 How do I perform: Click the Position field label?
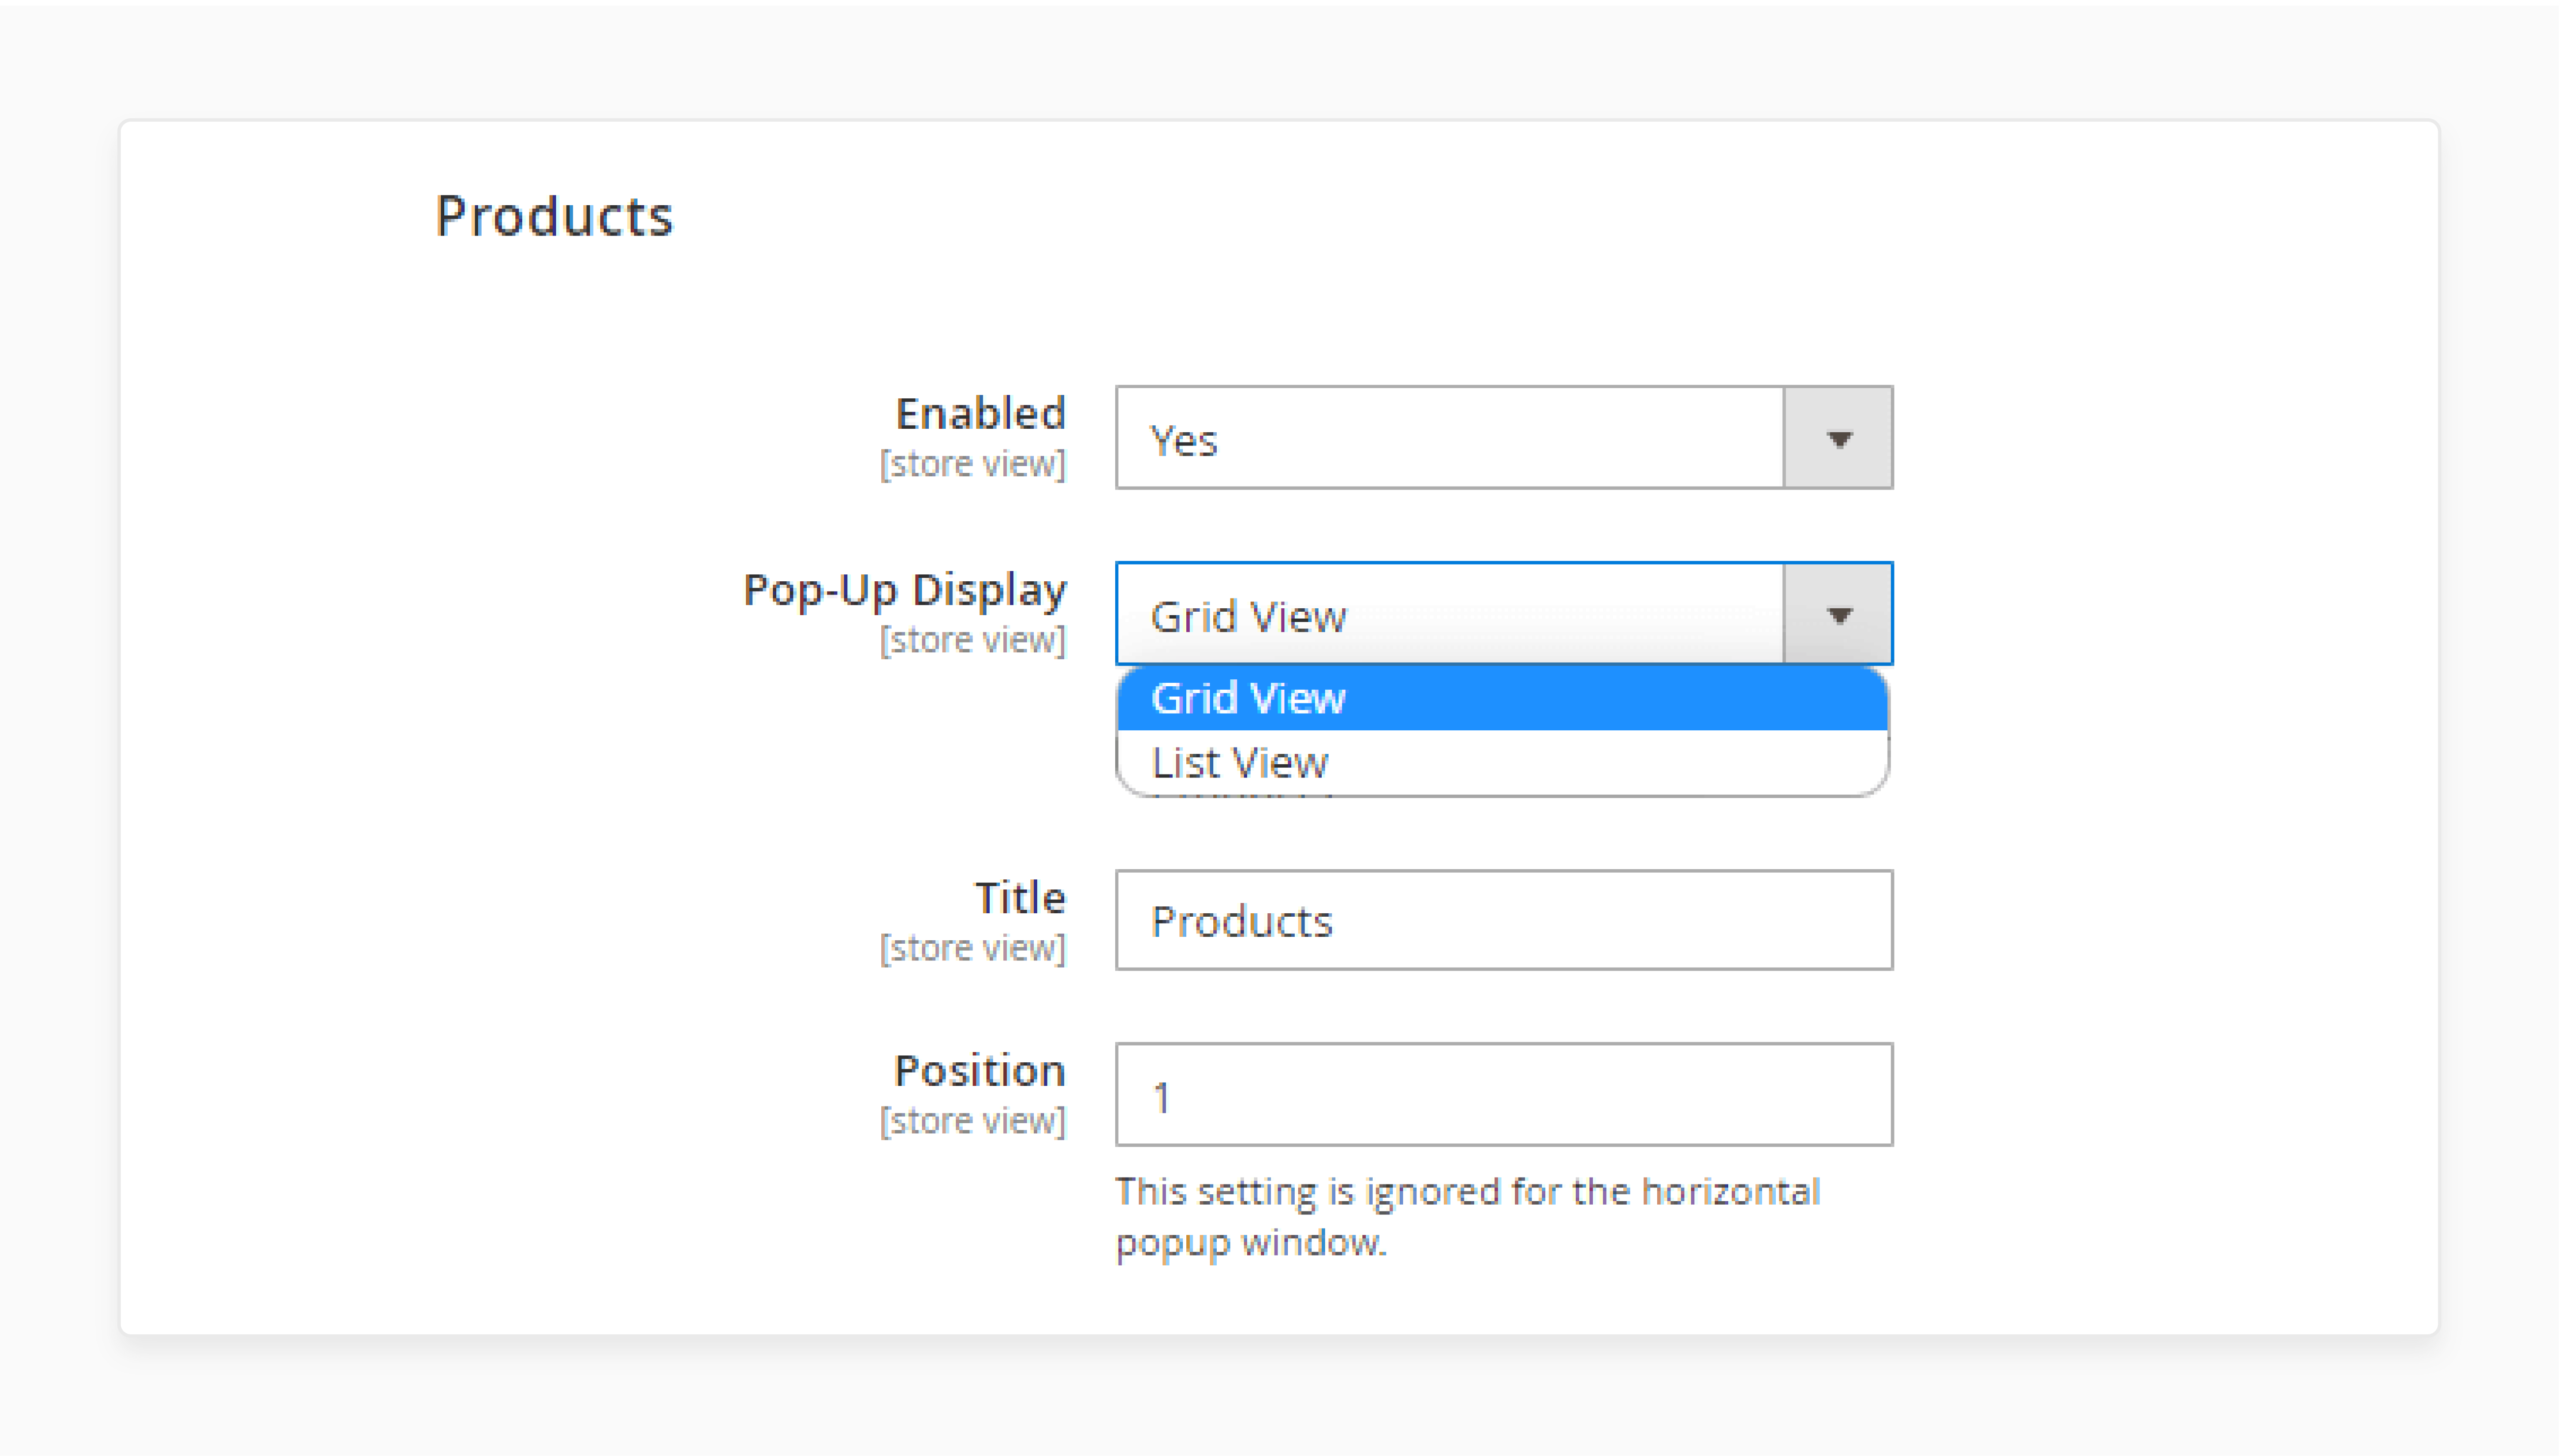[x=979, y=1070]
